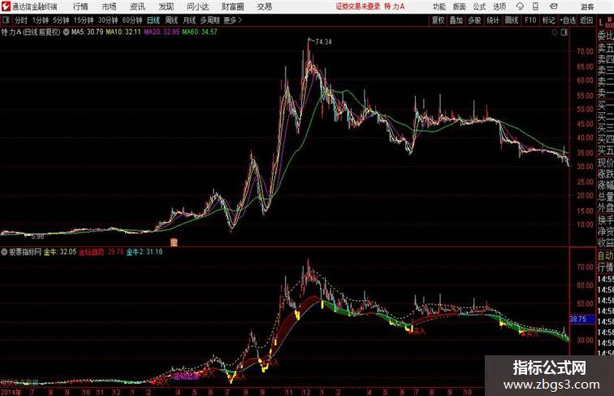Open the 版面 menu

(459, 7)
